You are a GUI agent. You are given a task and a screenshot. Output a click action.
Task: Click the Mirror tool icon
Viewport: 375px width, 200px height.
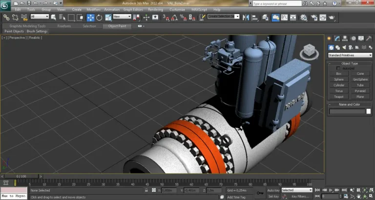point(246,18)
